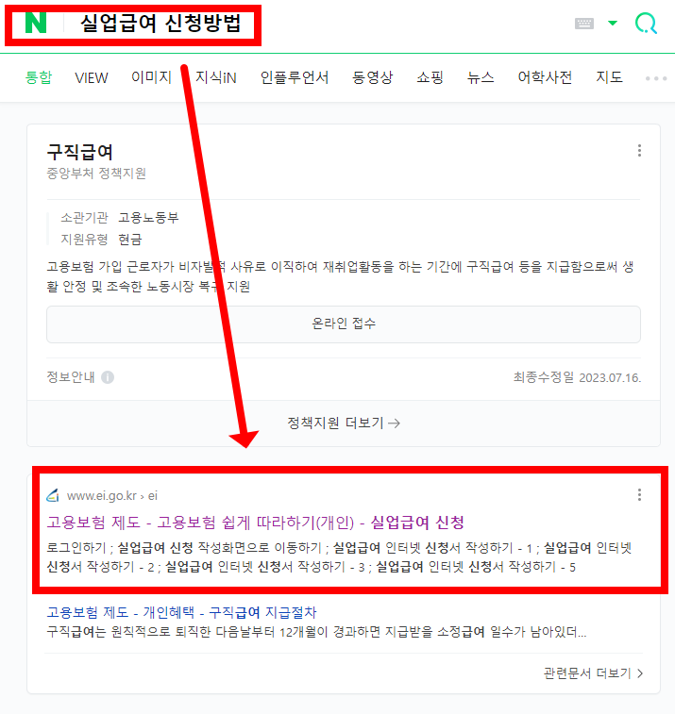Screen dimensions: 675x714
Task: Click the 온라인 접수 button
Action: point(344,324)
